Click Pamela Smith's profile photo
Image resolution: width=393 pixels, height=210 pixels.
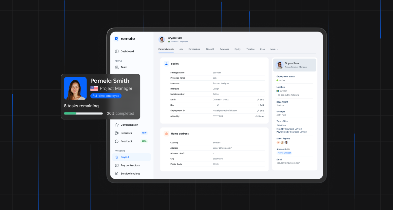click(x=75, y=88)
